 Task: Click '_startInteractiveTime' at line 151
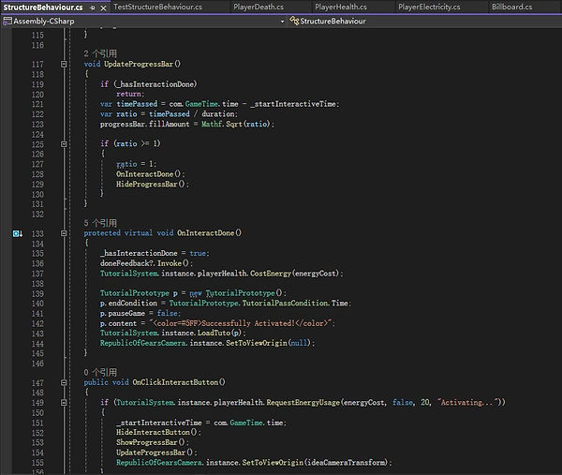click(x=159, y=423)
